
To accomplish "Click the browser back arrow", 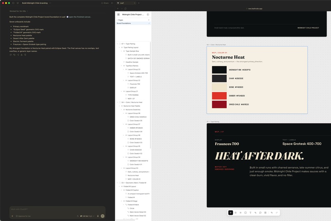I will pyautogui.click(x=118, y=9).
